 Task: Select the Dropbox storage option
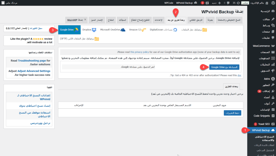pyautogui.click(x=89, y=30)
